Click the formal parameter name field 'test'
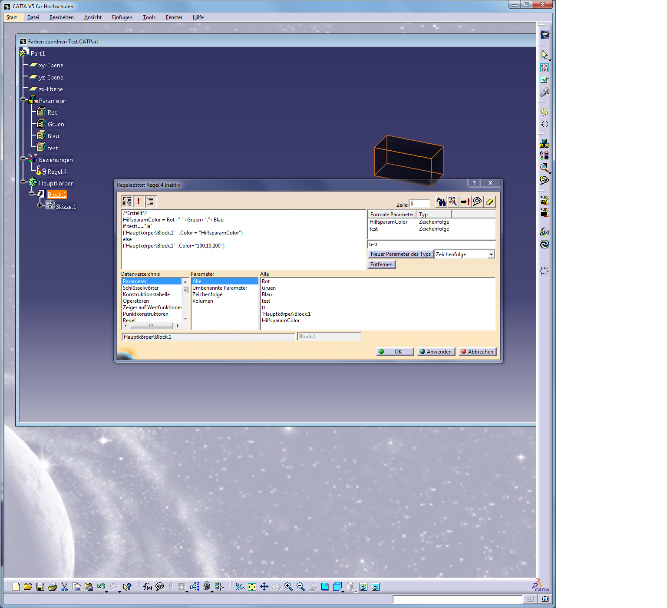This screenshot has width=667, height=608. point(431,245)
